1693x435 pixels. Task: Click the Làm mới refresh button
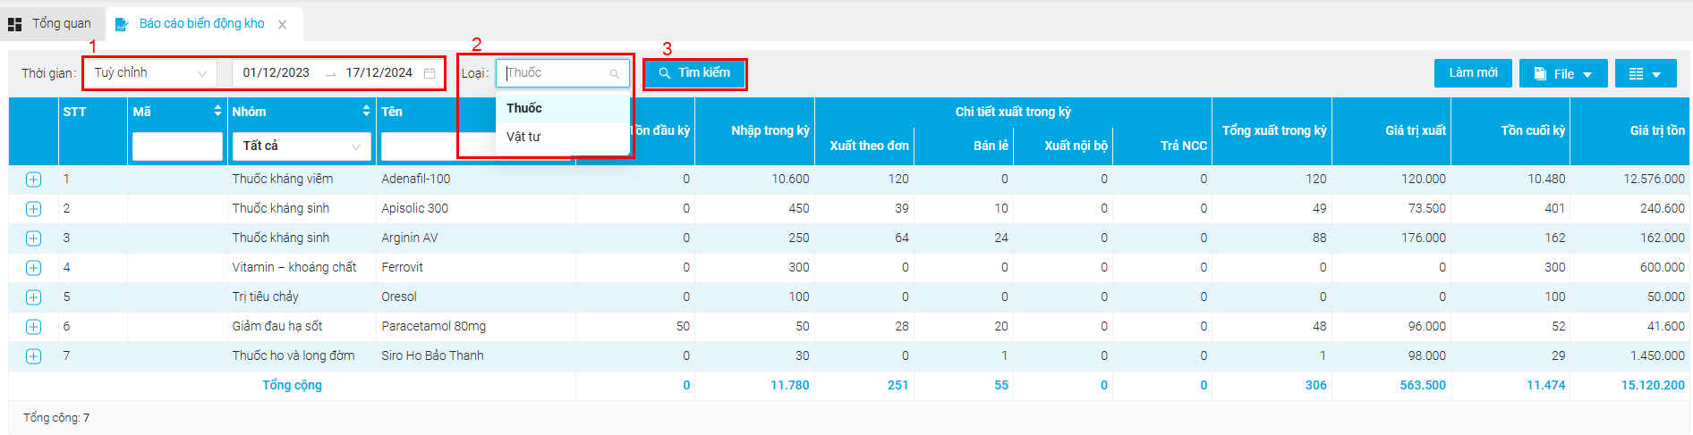click(x=1473, y=73)
